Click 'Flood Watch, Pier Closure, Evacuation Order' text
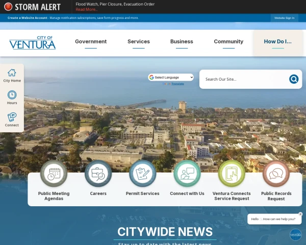Screen dimensions: 306x245 115,4
